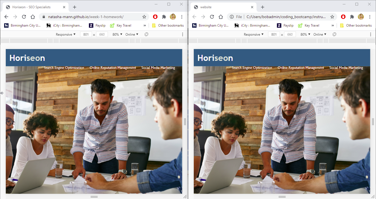The width and height of the screenshot is (376, 199).
Task: Open the Payslip bookmark in the Horiseon window
Action: click(x=97, y=25)
